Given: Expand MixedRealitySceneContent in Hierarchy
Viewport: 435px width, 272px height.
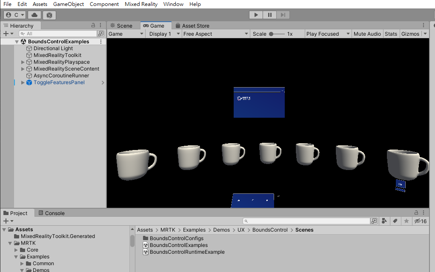Looking at the screenshot, I should (23, 69).
